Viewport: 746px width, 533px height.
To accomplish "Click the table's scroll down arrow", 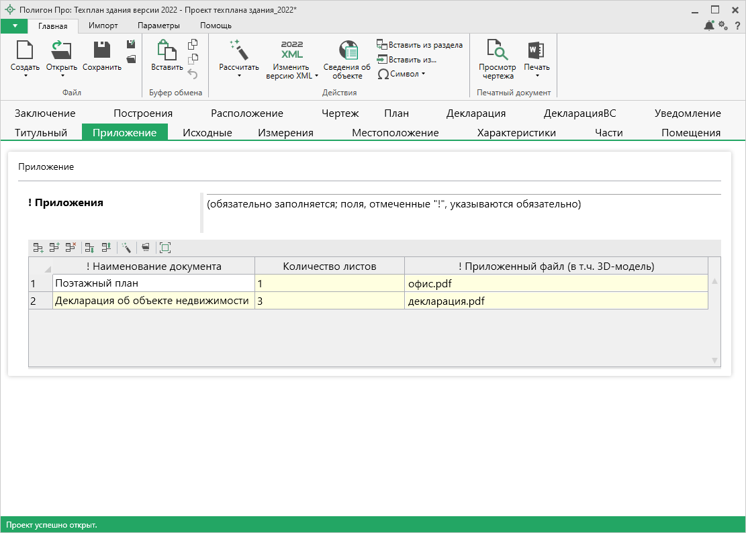I will (x=714, y=360).
